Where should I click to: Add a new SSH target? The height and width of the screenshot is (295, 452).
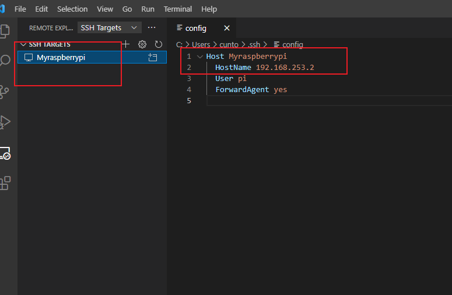coord(125,44)
